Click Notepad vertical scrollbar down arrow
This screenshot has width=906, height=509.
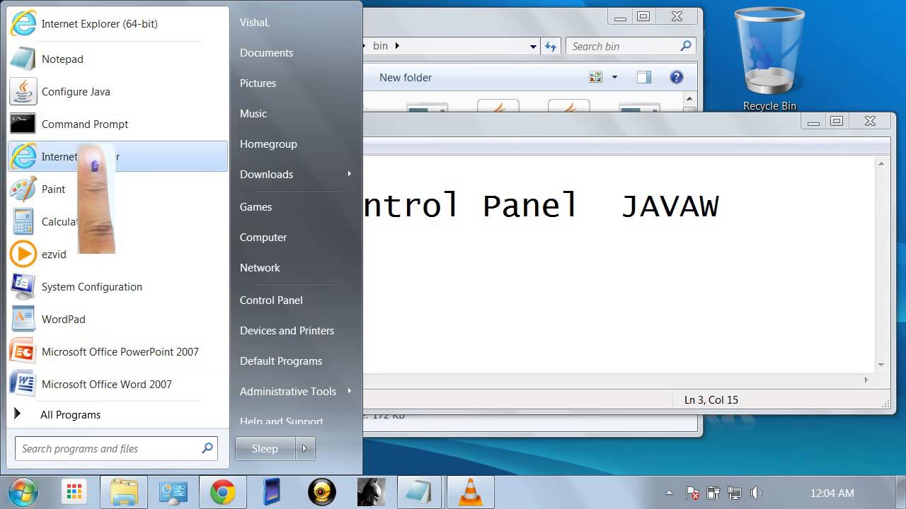click(881, 365)
